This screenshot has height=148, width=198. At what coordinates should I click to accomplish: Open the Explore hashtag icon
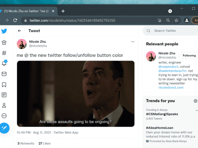click(4, 53)
